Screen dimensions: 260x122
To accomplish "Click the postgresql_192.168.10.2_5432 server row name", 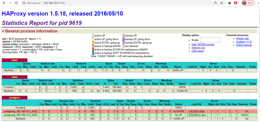I will [x=20, y=115].
